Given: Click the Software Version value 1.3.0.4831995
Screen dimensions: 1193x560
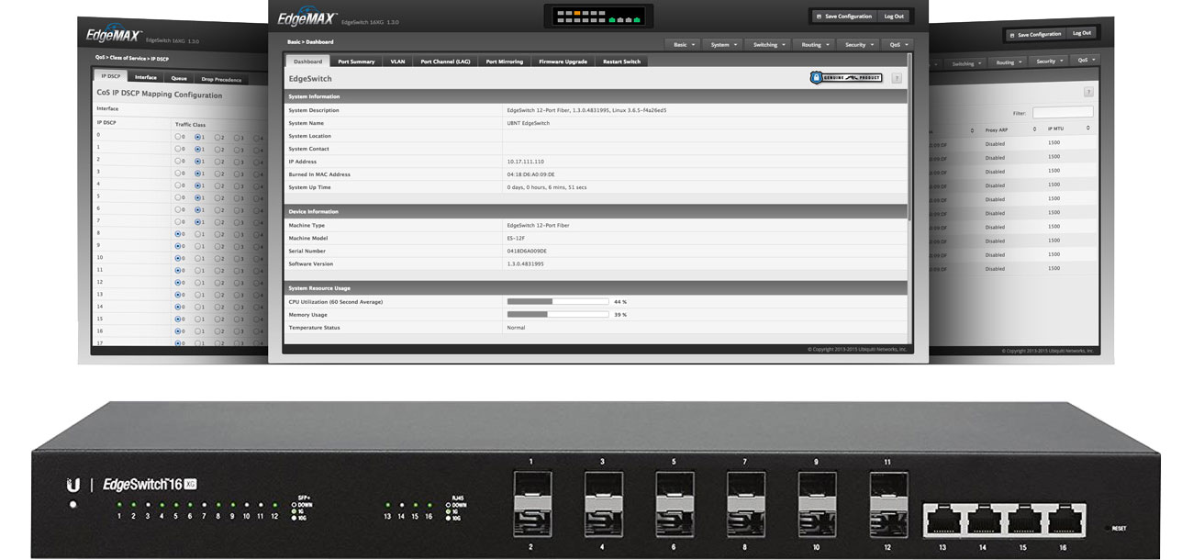Looking at the screenshot, I should pos(526,263).
